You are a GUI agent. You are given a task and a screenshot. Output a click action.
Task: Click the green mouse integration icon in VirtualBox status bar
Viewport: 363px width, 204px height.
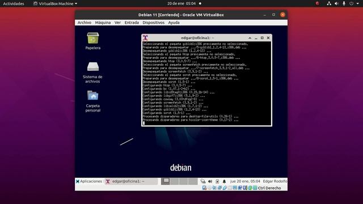(250, 188)
